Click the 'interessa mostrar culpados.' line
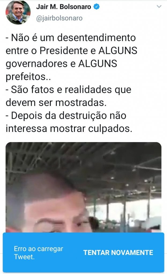This screenshot has height=274, width=167. pos(69,129)
